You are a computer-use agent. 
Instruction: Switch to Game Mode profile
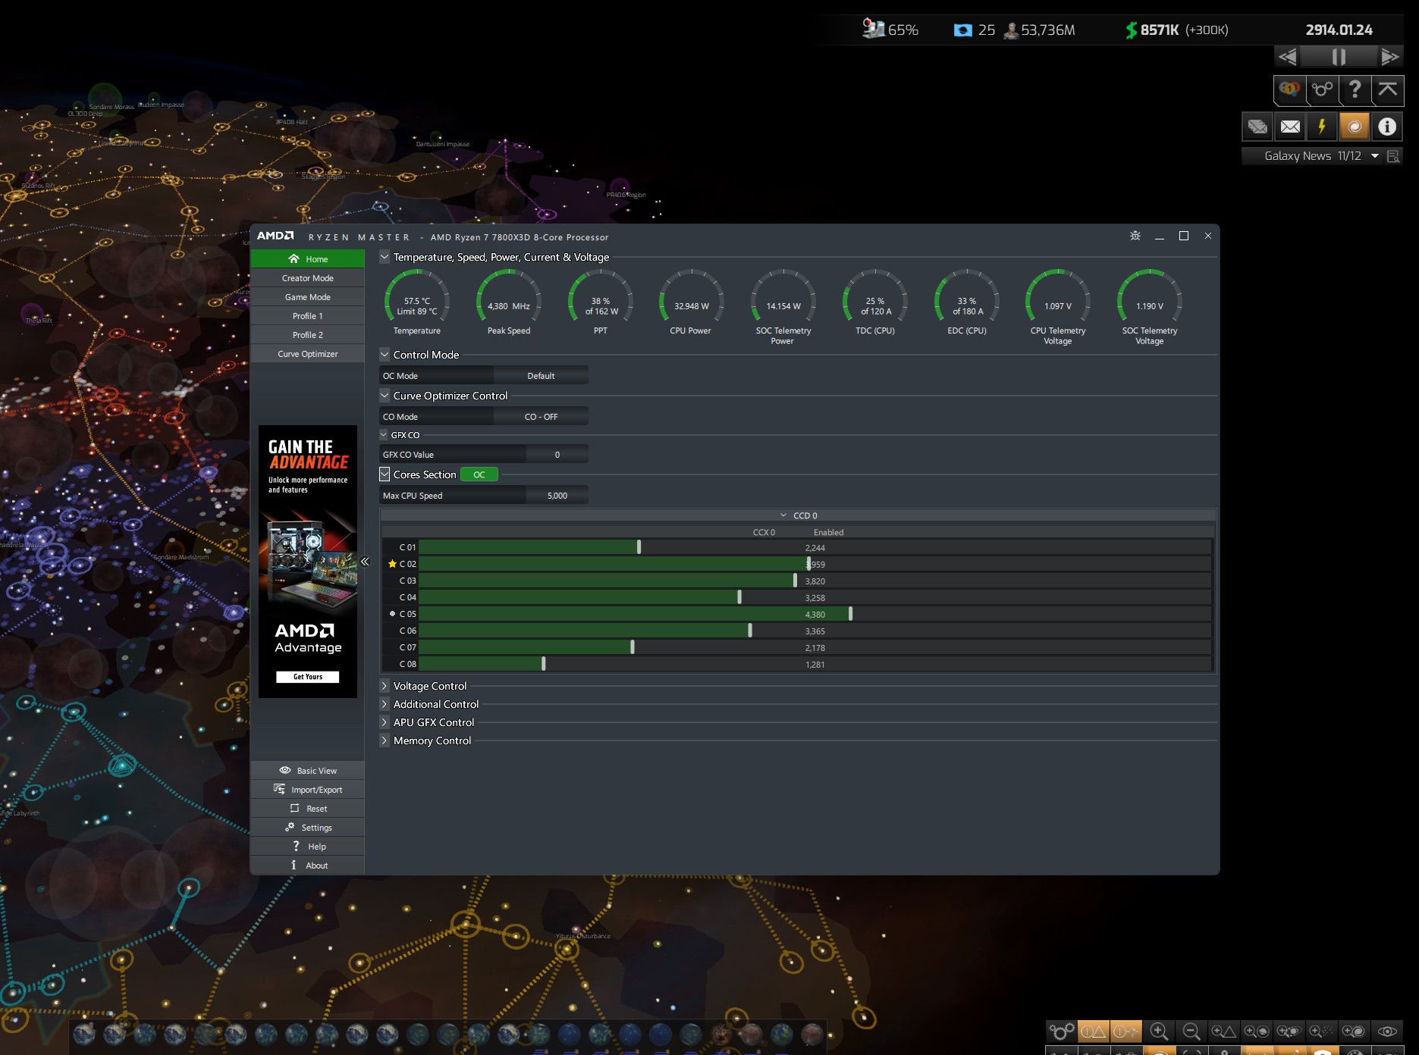pos(308,297)
